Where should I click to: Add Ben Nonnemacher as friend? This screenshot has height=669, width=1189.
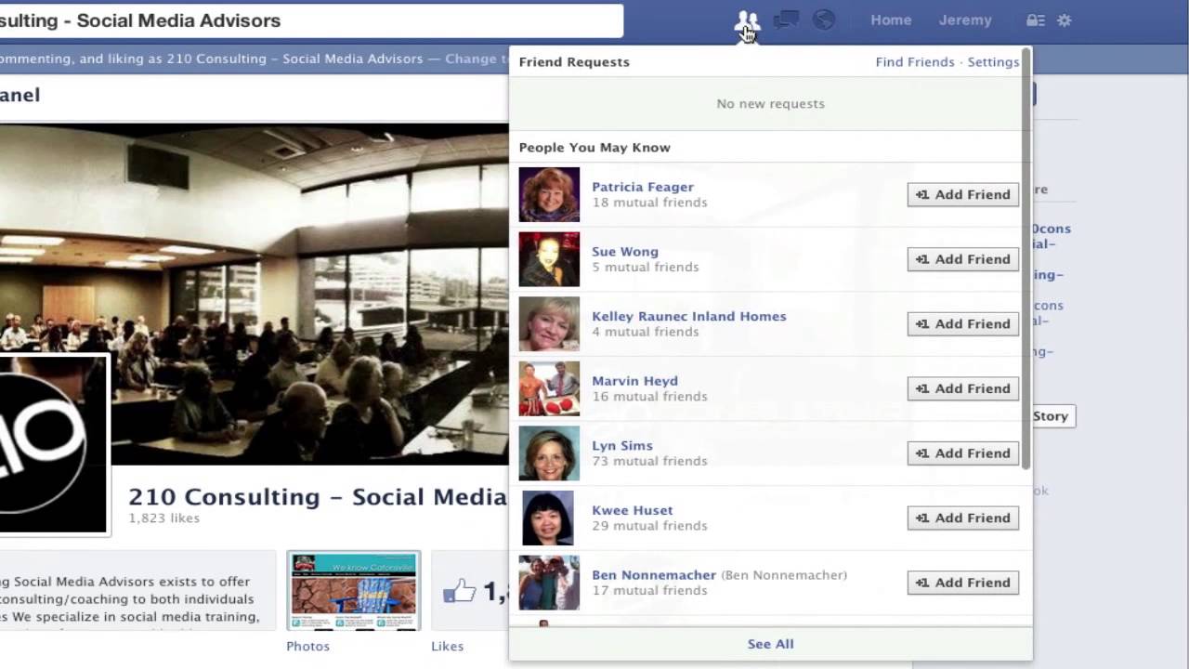pyautogui.click(x=963, y=583)
